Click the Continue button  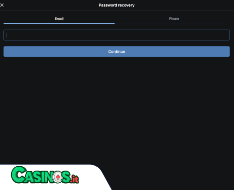tap(116, 51)
